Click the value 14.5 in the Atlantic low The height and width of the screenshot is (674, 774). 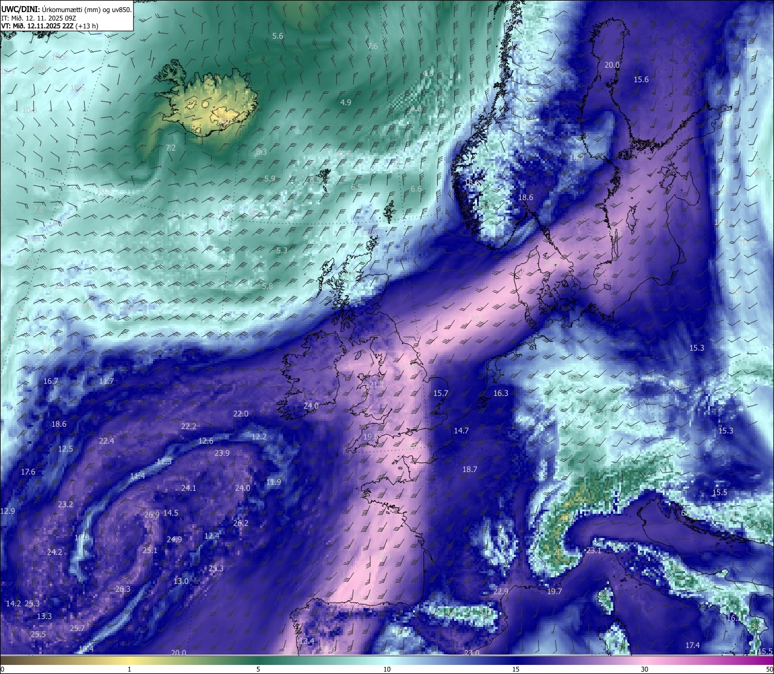[171, 513]
